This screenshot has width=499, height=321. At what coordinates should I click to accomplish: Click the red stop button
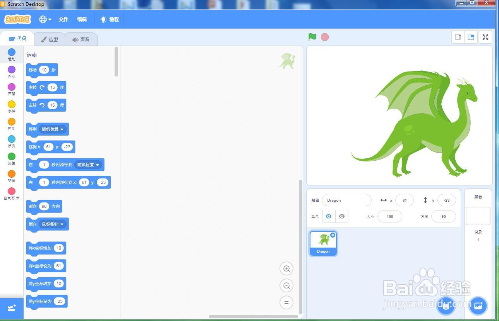coord(325,37)
